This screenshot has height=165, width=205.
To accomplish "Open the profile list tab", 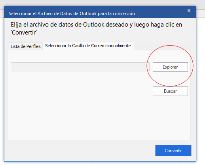I will (26, 46).
